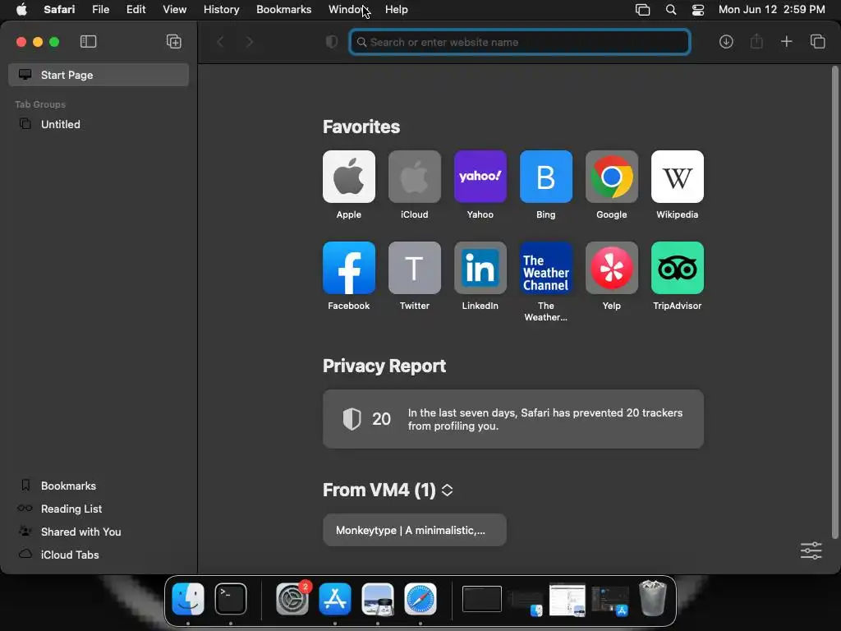Expand the From VM4 device selector
Viewport: 841px width, 631px height.
pos(447,490)
